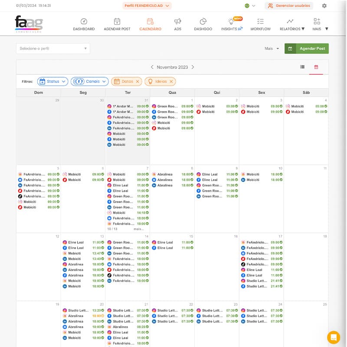Open Mobiciti 13:47 post on day 13
Viewport: 347px width, 347px height.
[83, 253]
